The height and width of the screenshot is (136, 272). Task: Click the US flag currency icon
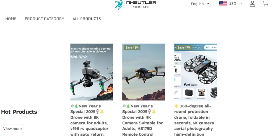coord(223,4)
